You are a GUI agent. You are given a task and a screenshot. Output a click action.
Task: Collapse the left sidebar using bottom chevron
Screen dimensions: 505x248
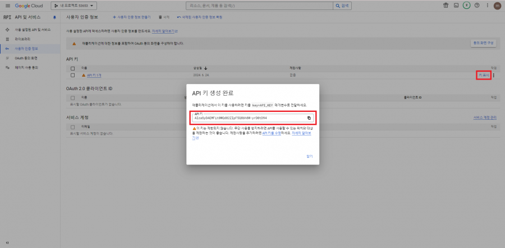(7, 242)
